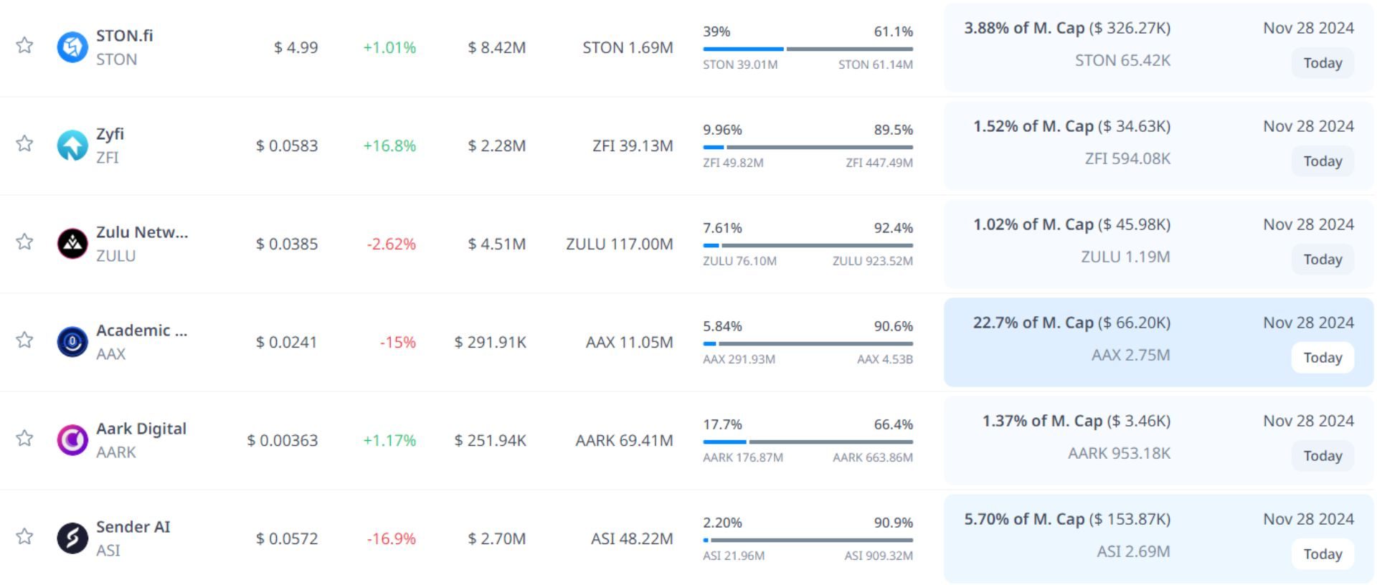Click the STON.fi 39% unlock progress bar
1377x585 pixels.
[x=808, y=49]
